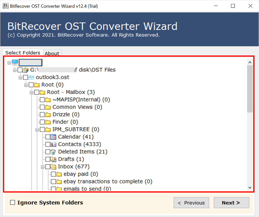This screenshot has height=217, width=259.
Task: Click the G: drive icon
Action: pos(25,70)
